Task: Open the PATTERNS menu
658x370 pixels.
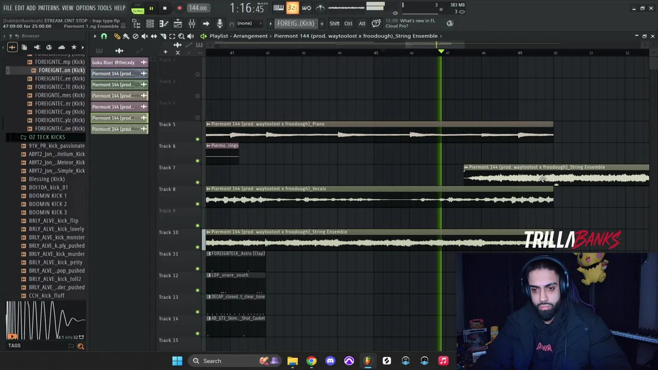Action: click(49, 8)
